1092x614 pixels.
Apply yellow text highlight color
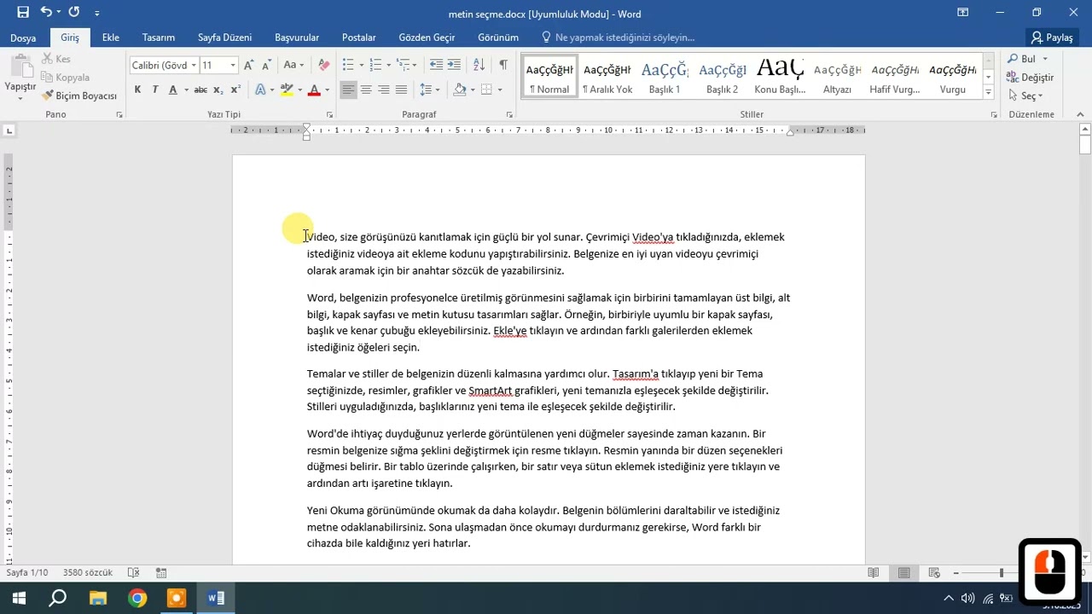(x=287, y=90)
